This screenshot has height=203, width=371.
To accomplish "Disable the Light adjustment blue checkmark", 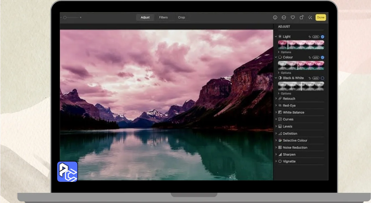I will coord(323,37).
